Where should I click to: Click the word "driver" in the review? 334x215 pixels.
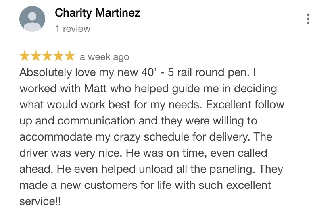tap(33, 153)
